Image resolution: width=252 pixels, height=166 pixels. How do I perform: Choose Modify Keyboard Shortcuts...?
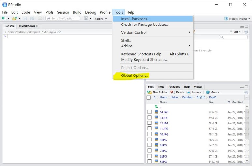[153, 60]
